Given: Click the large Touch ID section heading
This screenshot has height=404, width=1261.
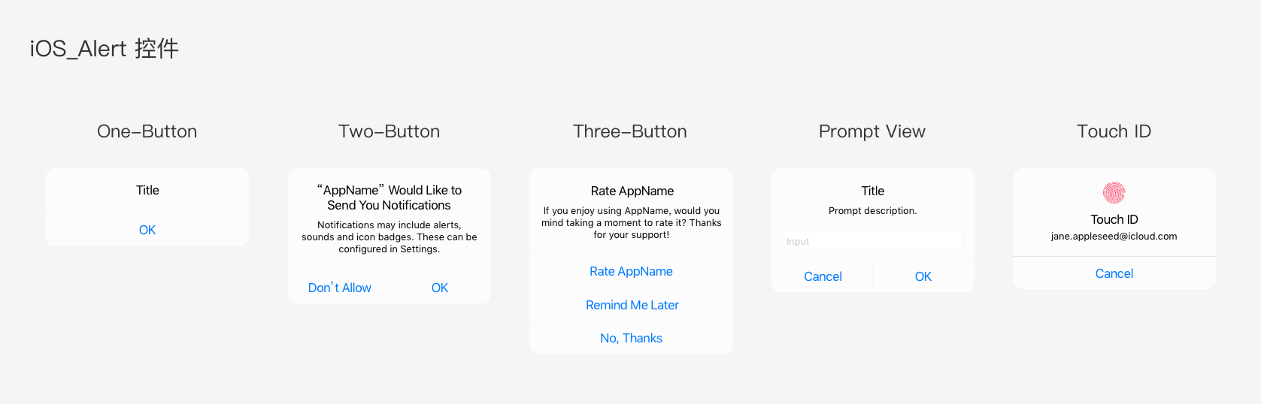Looking at the screenshot, I should 1114,131.
